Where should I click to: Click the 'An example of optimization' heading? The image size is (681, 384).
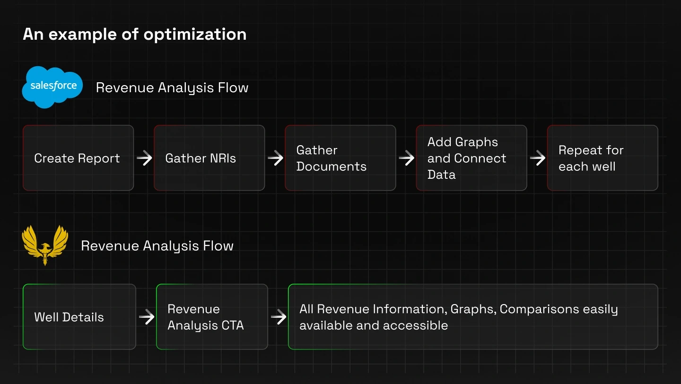[x=135, y=35]
